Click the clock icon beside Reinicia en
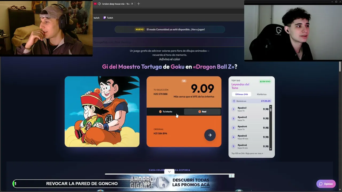 pyautogui.click(x=234, y=101)
